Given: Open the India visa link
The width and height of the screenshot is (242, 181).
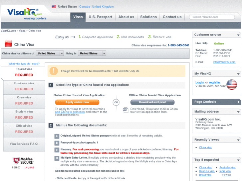Looking at the screenshot, I should (x=225, y=171).
